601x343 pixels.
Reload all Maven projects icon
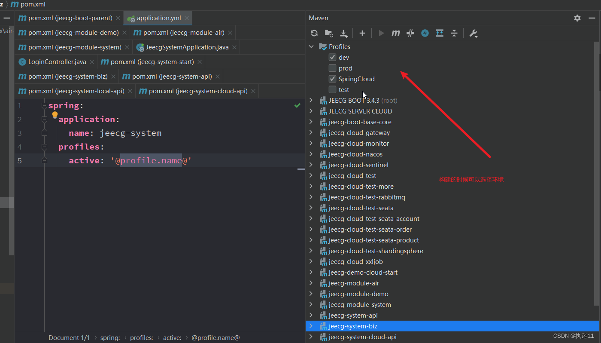(x=314, y=33)
